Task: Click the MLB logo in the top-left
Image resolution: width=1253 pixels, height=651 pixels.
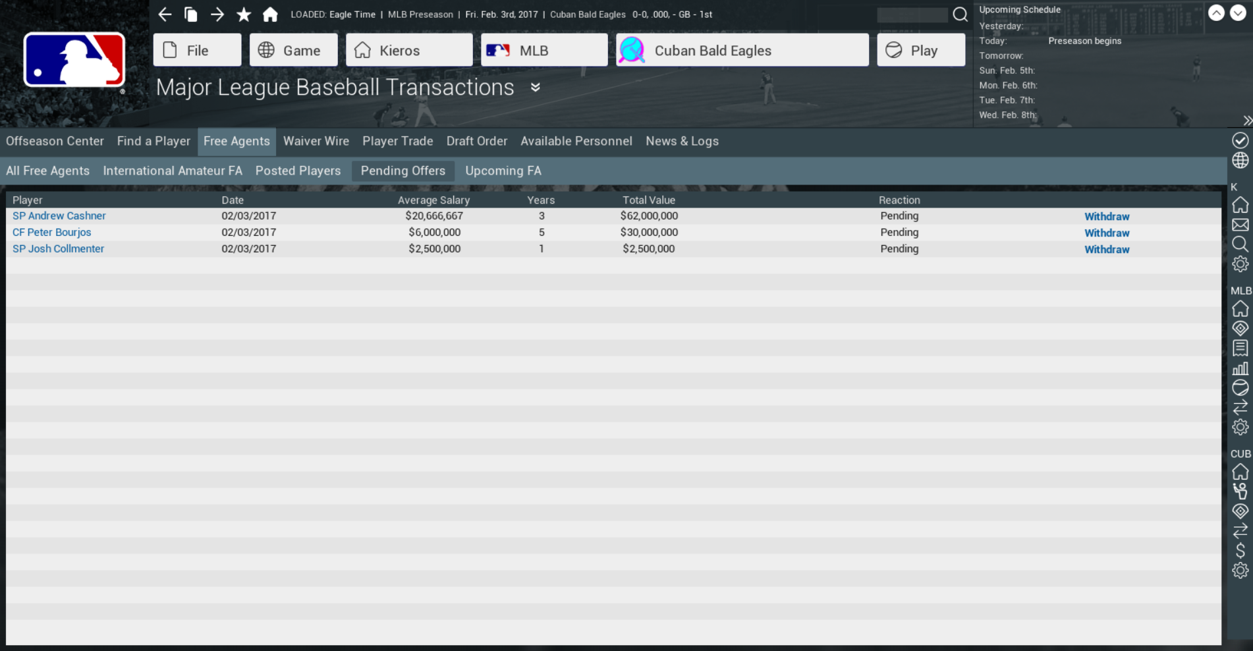Action: [x=74, y=60]
